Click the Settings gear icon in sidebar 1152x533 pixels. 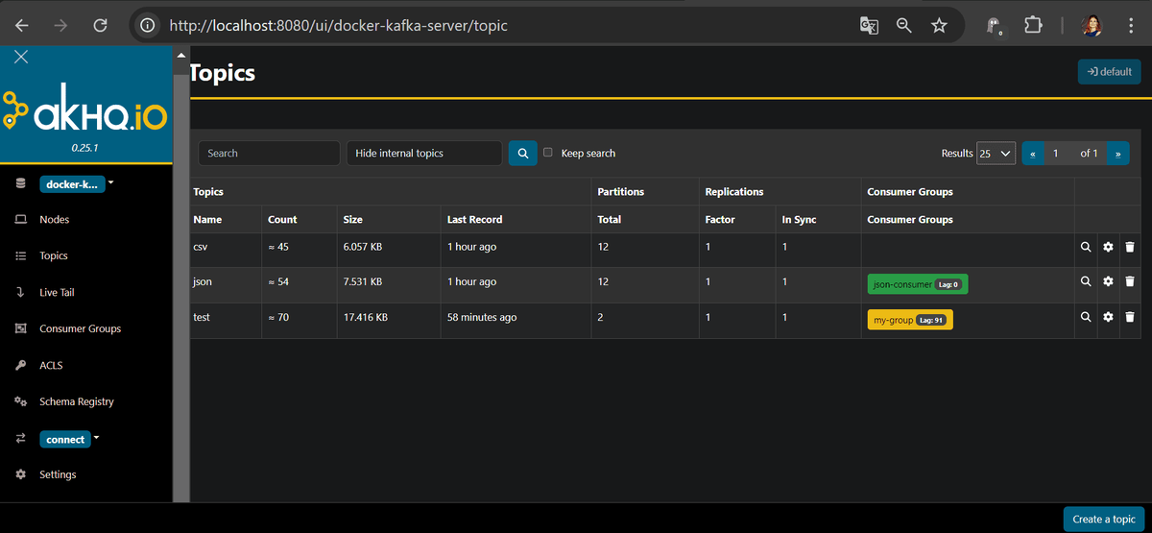pyautogui.click(x=21, y=475)
